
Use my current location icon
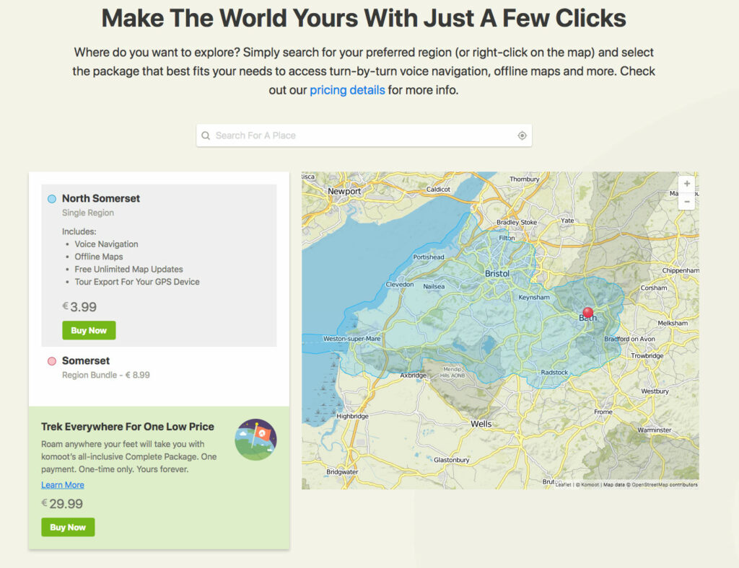pyautogui.click(x=522, y=136)
